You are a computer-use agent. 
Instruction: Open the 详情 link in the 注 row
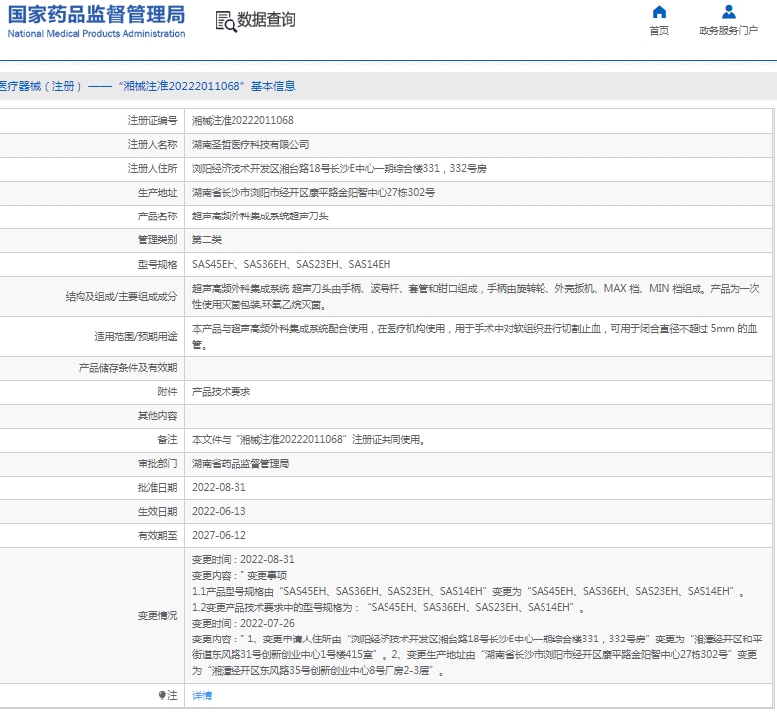coord(202,696)
